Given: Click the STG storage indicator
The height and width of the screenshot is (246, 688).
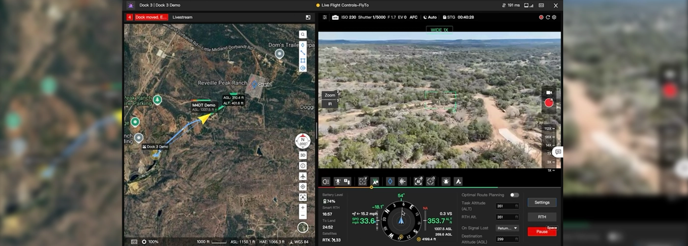Looking at the screenshot, I should pos(449,17).
